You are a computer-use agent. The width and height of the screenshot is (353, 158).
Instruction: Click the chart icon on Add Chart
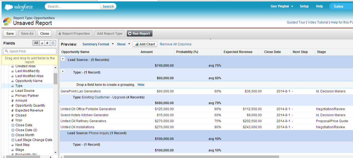[136, 44]
